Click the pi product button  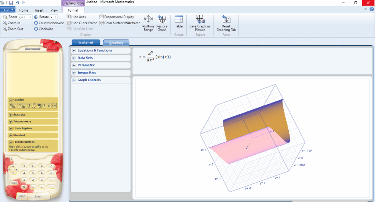pos(49,106)
